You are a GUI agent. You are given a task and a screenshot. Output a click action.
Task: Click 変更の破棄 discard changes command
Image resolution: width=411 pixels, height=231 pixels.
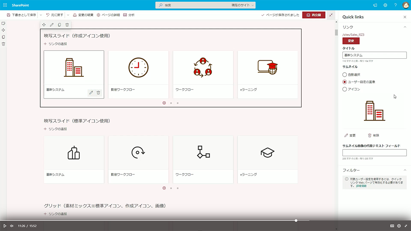coord(83,15)
